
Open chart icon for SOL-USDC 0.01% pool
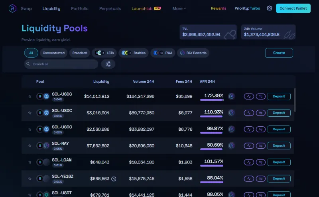(x=249, y=113)
